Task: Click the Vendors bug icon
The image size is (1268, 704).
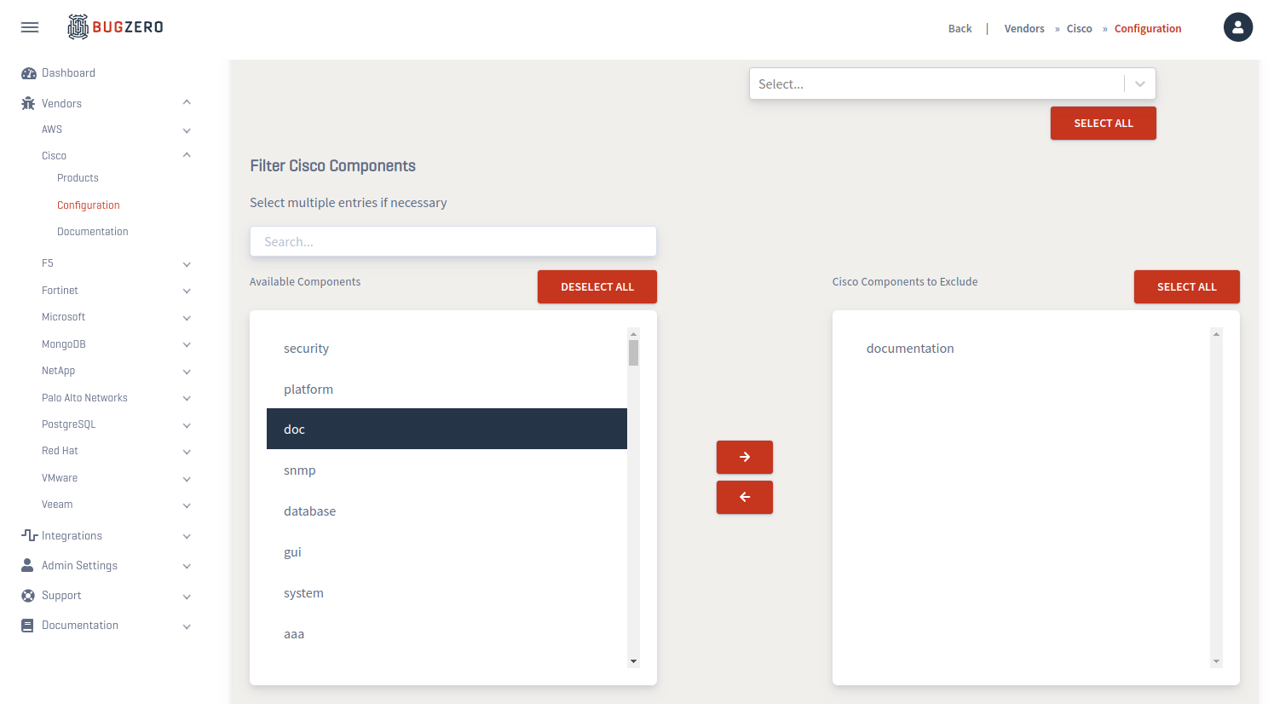Action: point(28,104)
